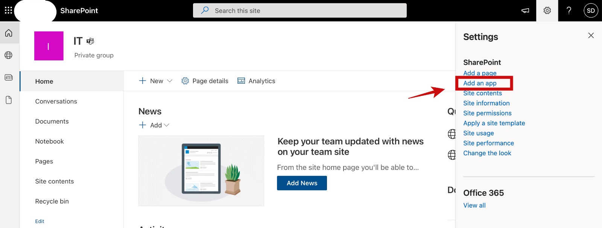Close the Settings panel
Screen dimensions: 602x228
click(591, 36)
